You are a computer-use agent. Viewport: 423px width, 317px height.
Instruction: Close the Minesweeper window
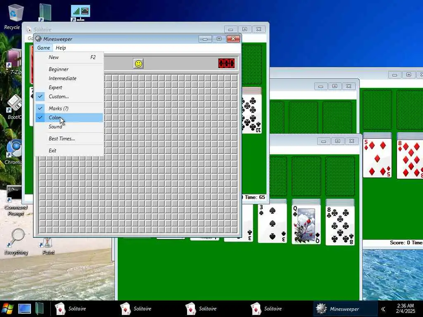click(x=233, y=39)
